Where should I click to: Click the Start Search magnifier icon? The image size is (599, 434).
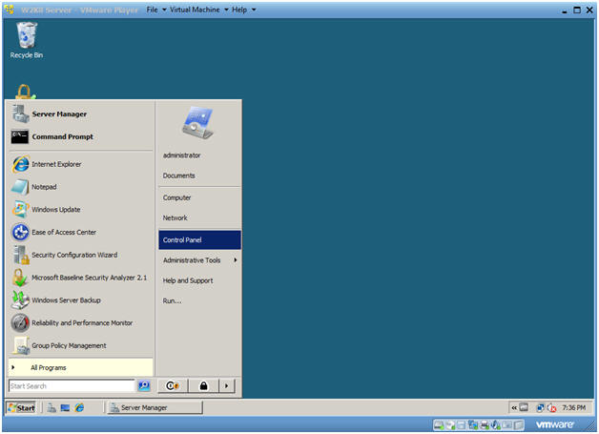point(144,386)
